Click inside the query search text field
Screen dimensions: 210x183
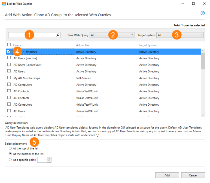32,35
